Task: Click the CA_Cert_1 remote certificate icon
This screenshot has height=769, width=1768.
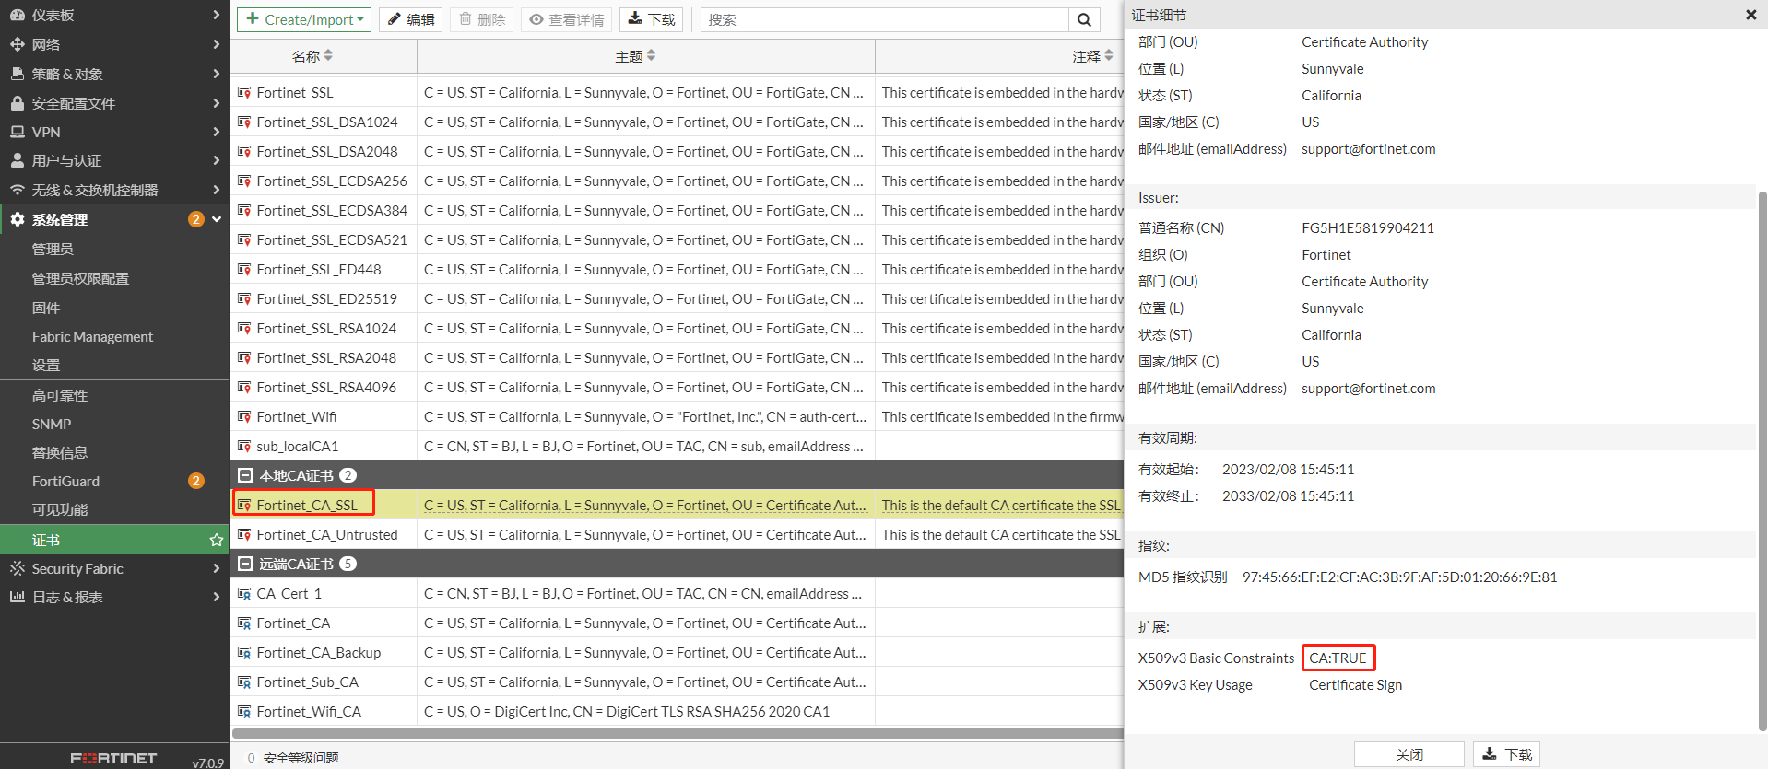Action: (x=244, y=594)
